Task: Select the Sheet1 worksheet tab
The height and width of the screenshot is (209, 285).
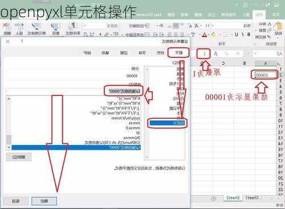Action: coord(252,198)
